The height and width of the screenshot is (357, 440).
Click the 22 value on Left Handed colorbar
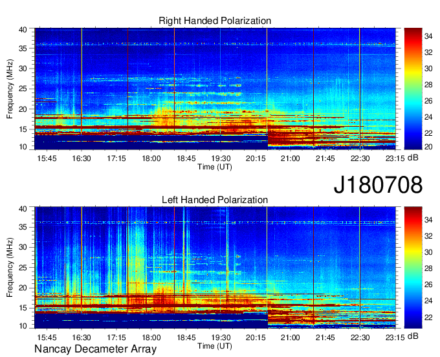point(428,318)
